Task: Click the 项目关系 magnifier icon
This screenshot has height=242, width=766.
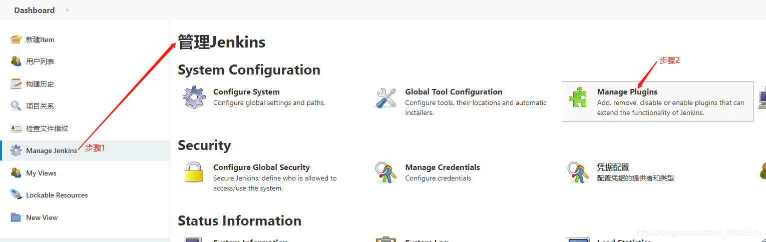Action: (16, 106)
